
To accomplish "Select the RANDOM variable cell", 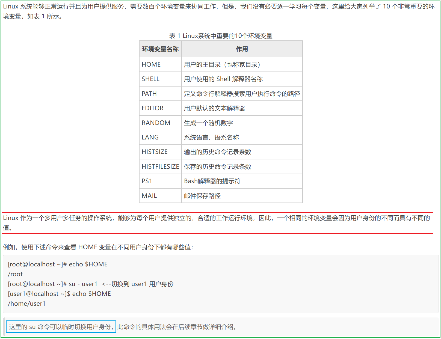I will tap(160, 123).
